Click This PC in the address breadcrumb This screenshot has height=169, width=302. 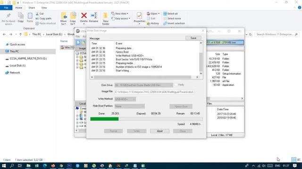(37, 34)
